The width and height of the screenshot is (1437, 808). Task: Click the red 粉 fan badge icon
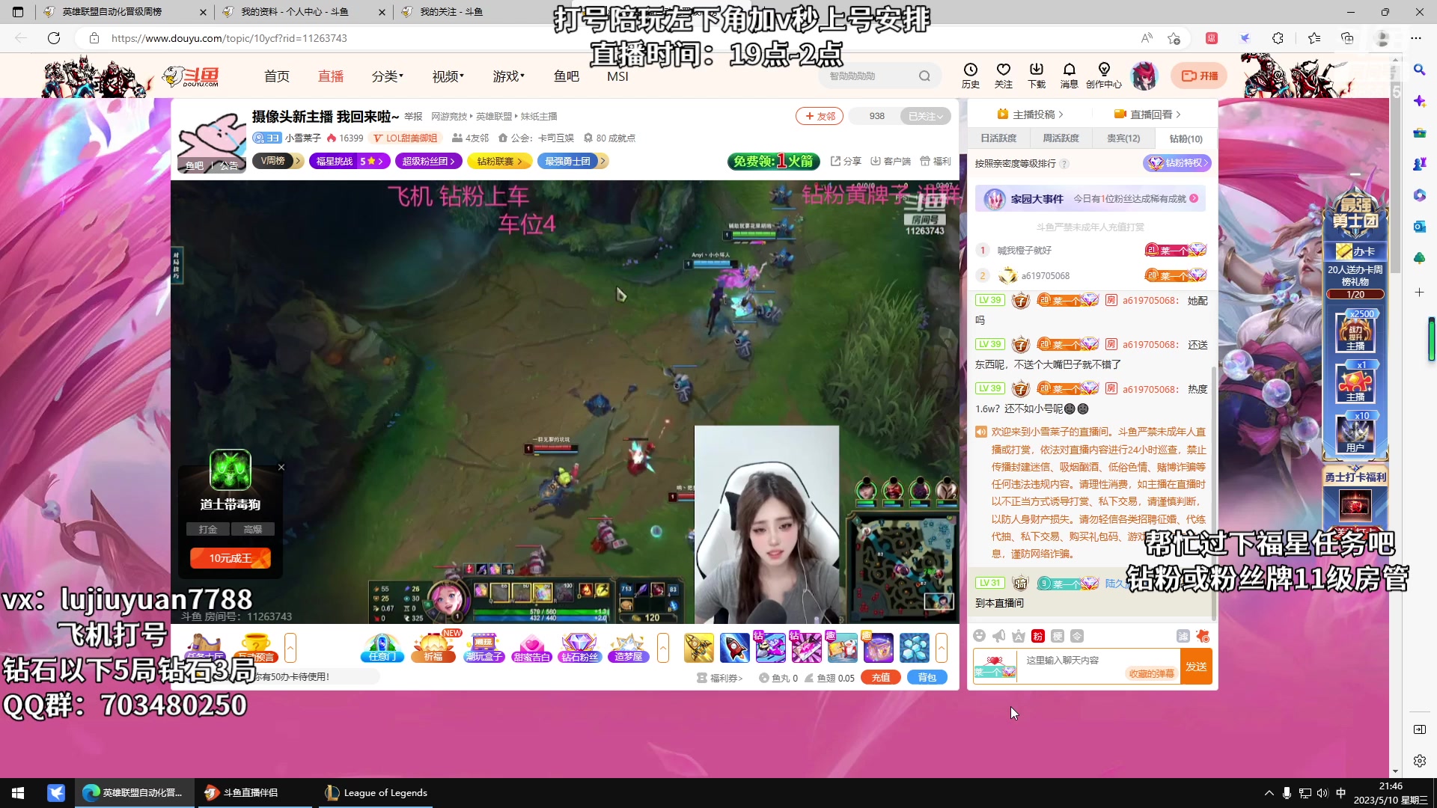pos(1038,636)
